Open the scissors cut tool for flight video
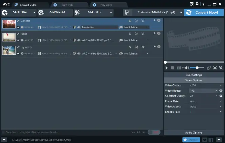This screenshot has width=225, height=143. (x=137, y=34)
